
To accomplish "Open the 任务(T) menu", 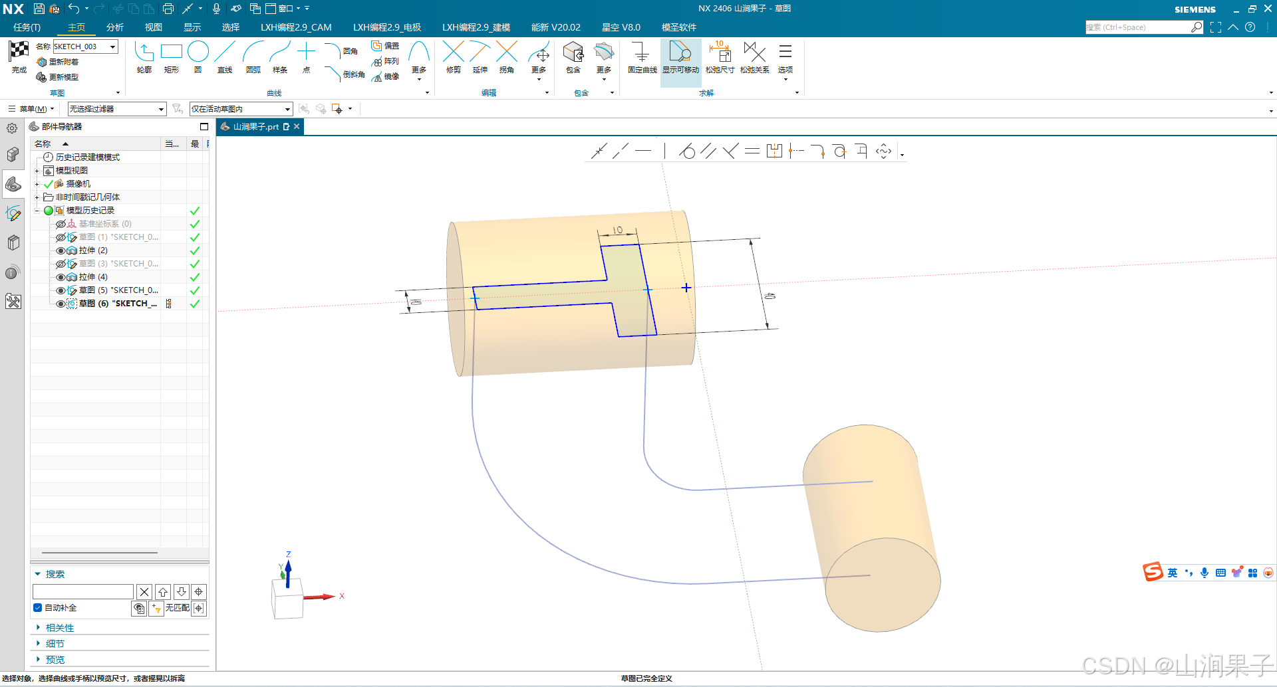I will pyautogui.click(x=27, y=27).
